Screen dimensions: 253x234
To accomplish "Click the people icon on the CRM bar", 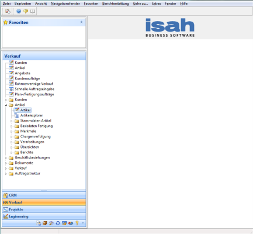I will 6,195.
